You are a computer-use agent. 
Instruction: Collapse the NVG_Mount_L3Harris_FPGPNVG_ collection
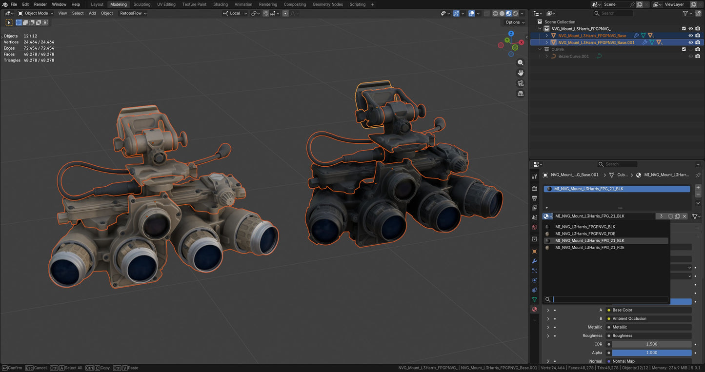(540, 28)
